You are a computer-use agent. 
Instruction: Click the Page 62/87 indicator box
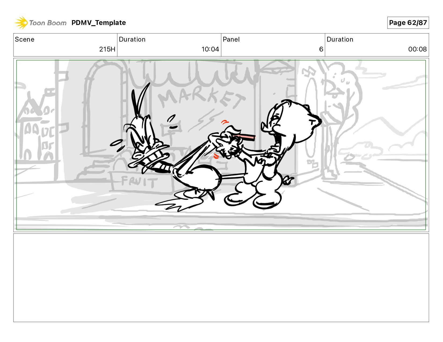pyautogui.click(x=408, y=23)
